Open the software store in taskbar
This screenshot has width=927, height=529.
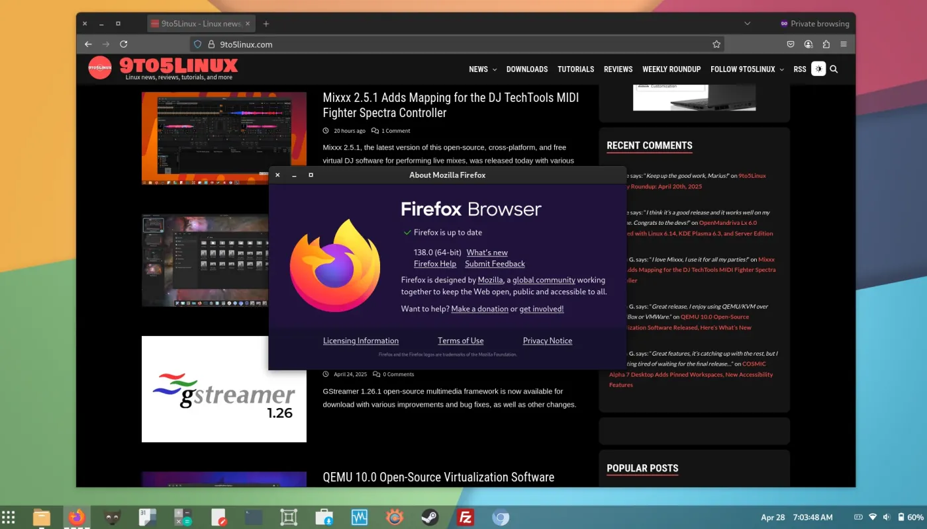(x=324, y=517)
